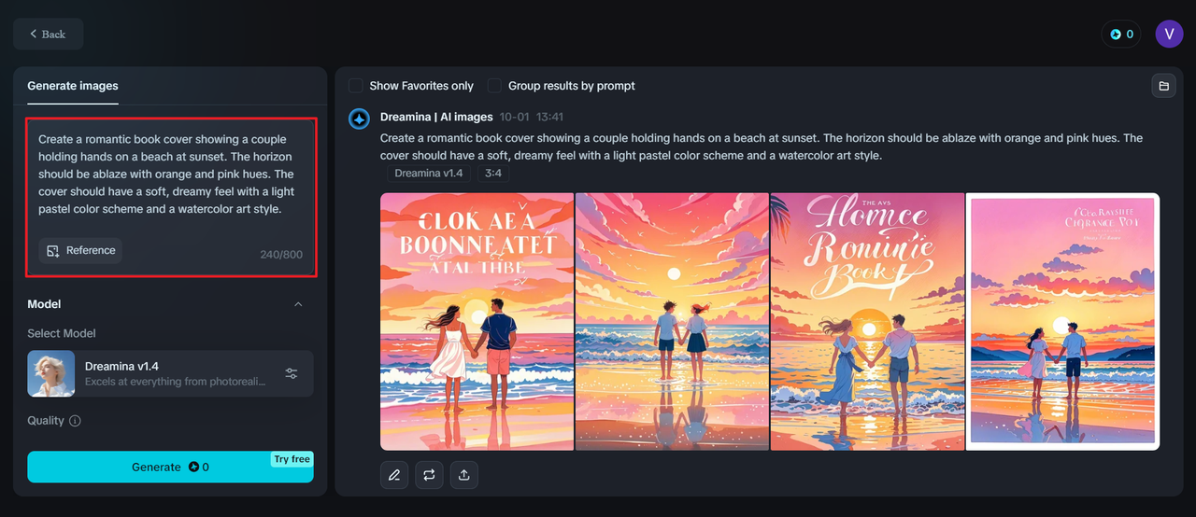Click the upload/share icon below results
This screenshot has height=517, width=1196.
(464, 475)
